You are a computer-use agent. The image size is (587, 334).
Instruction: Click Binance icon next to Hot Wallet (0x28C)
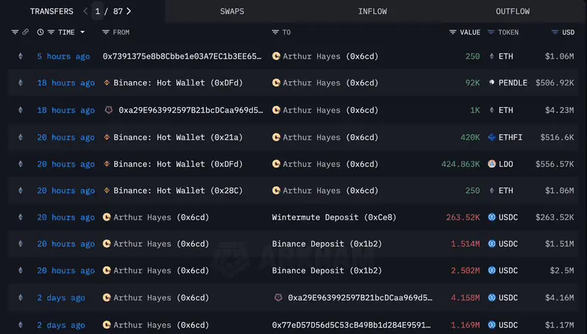pos(107,191)
